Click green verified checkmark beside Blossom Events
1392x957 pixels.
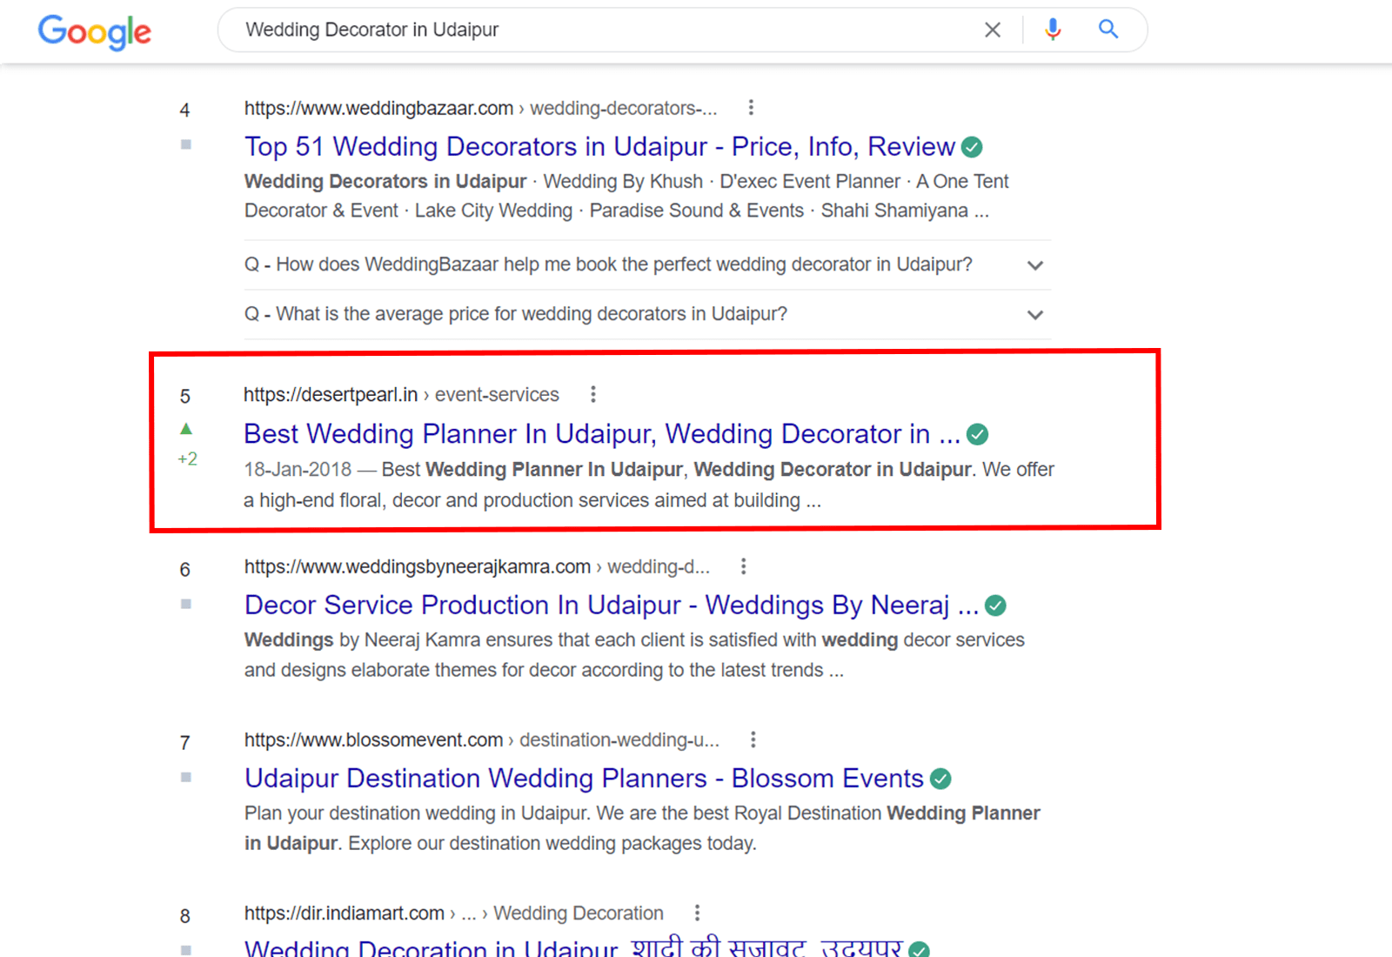(940, 779)
